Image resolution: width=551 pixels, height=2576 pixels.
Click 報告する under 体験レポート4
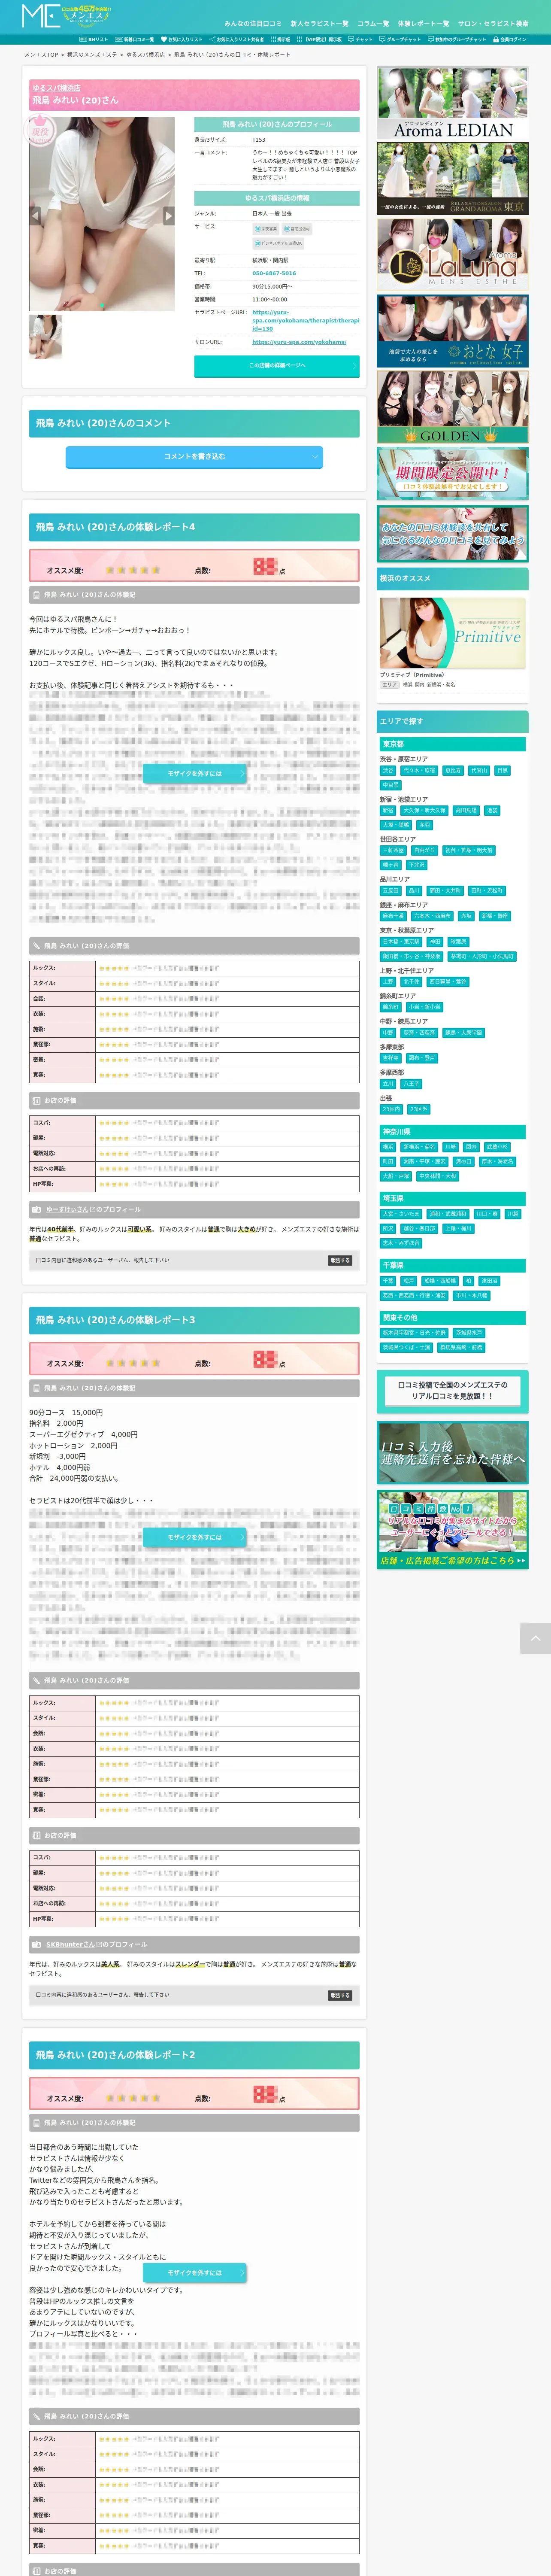(x=340, y=1261)
